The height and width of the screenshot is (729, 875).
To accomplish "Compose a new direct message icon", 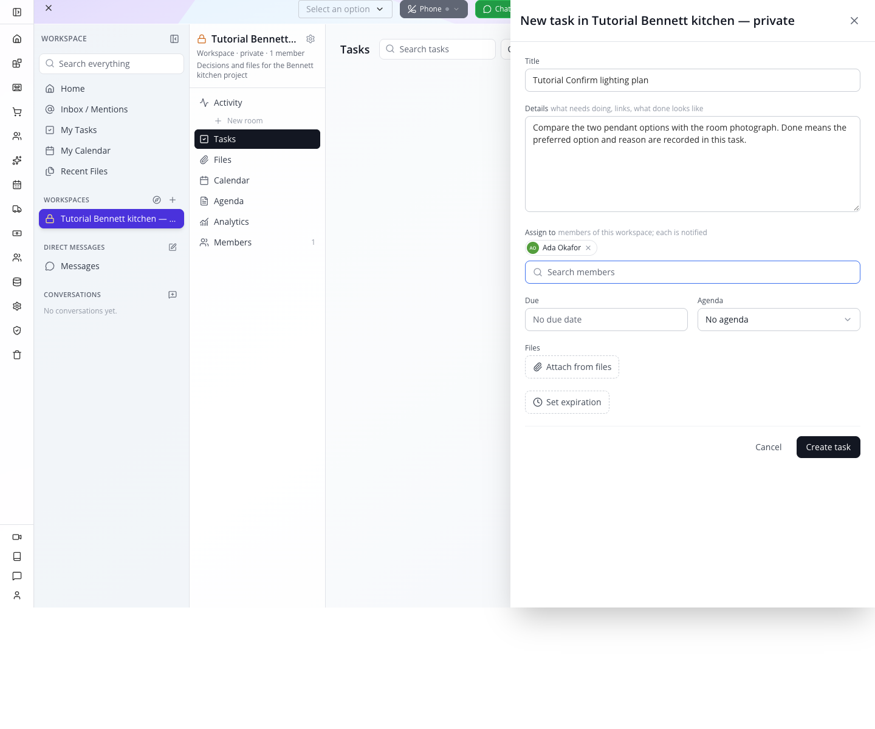I will (x=173, y=247).
